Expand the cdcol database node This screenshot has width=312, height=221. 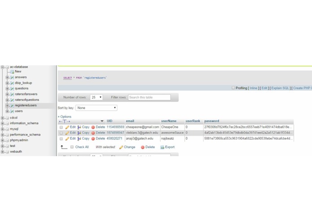click(3, 118)
